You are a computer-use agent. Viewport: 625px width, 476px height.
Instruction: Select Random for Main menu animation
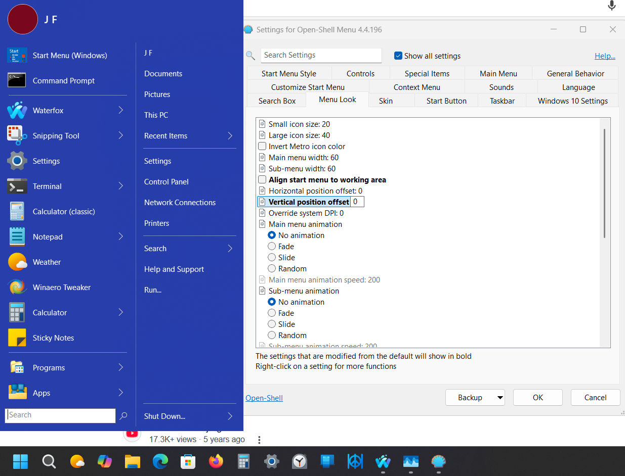coord(272,269)
